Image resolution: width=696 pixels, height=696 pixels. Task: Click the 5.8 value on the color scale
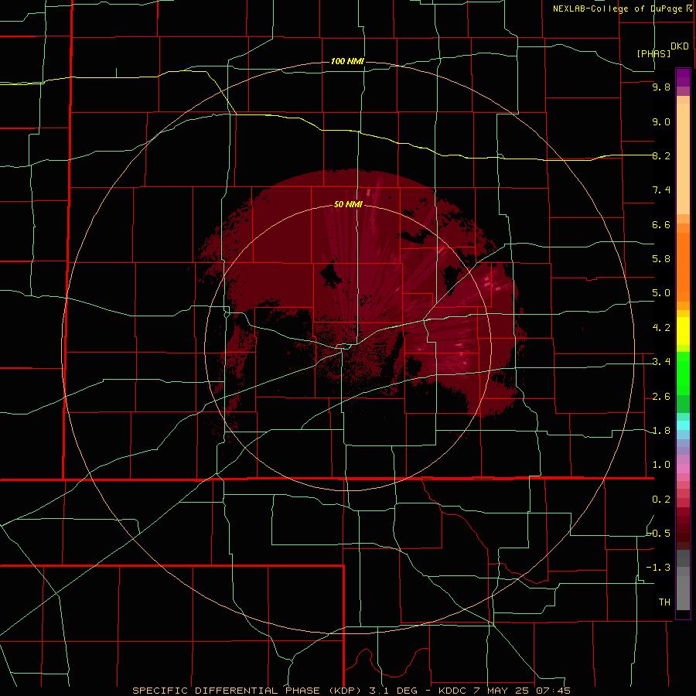point(661,259)
